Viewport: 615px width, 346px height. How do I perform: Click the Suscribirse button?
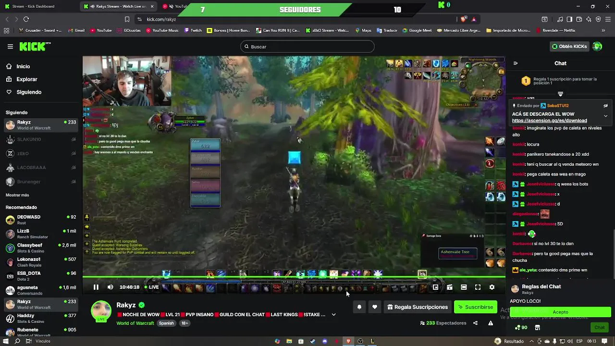(476, 307)
